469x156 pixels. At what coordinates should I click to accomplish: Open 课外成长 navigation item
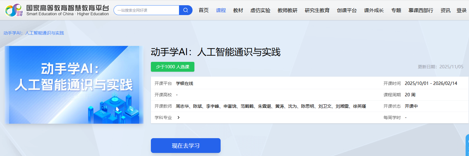point(374,10)
